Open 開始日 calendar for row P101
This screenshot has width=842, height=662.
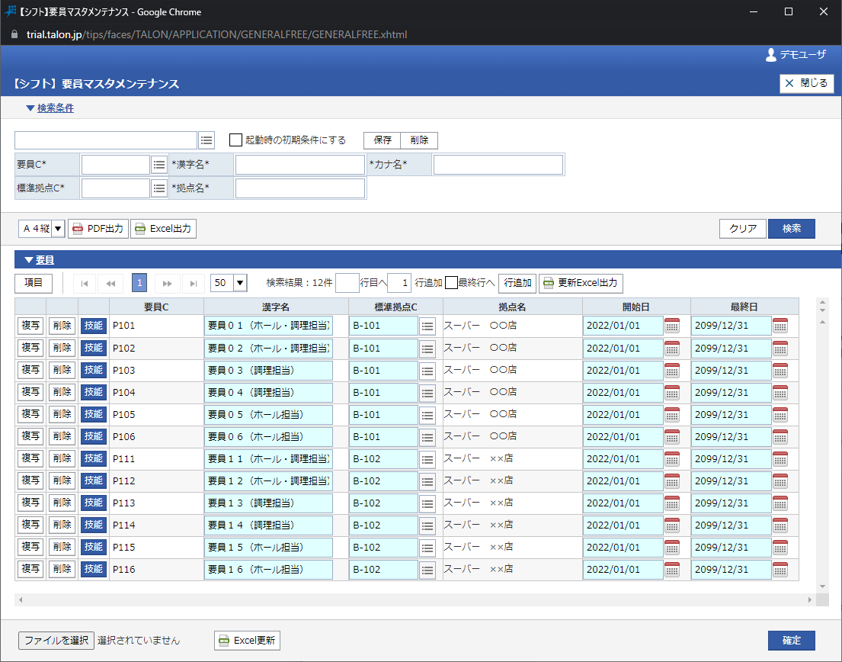coord(672,326)
